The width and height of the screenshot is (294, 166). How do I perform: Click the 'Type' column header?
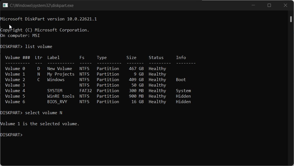point(102,58)
